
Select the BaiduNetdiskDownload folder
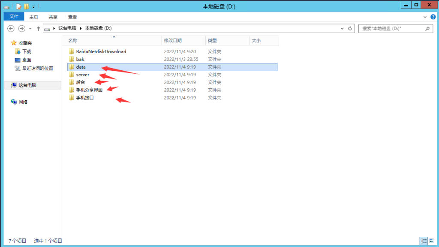pyautogui.click(x=101, y=51)
